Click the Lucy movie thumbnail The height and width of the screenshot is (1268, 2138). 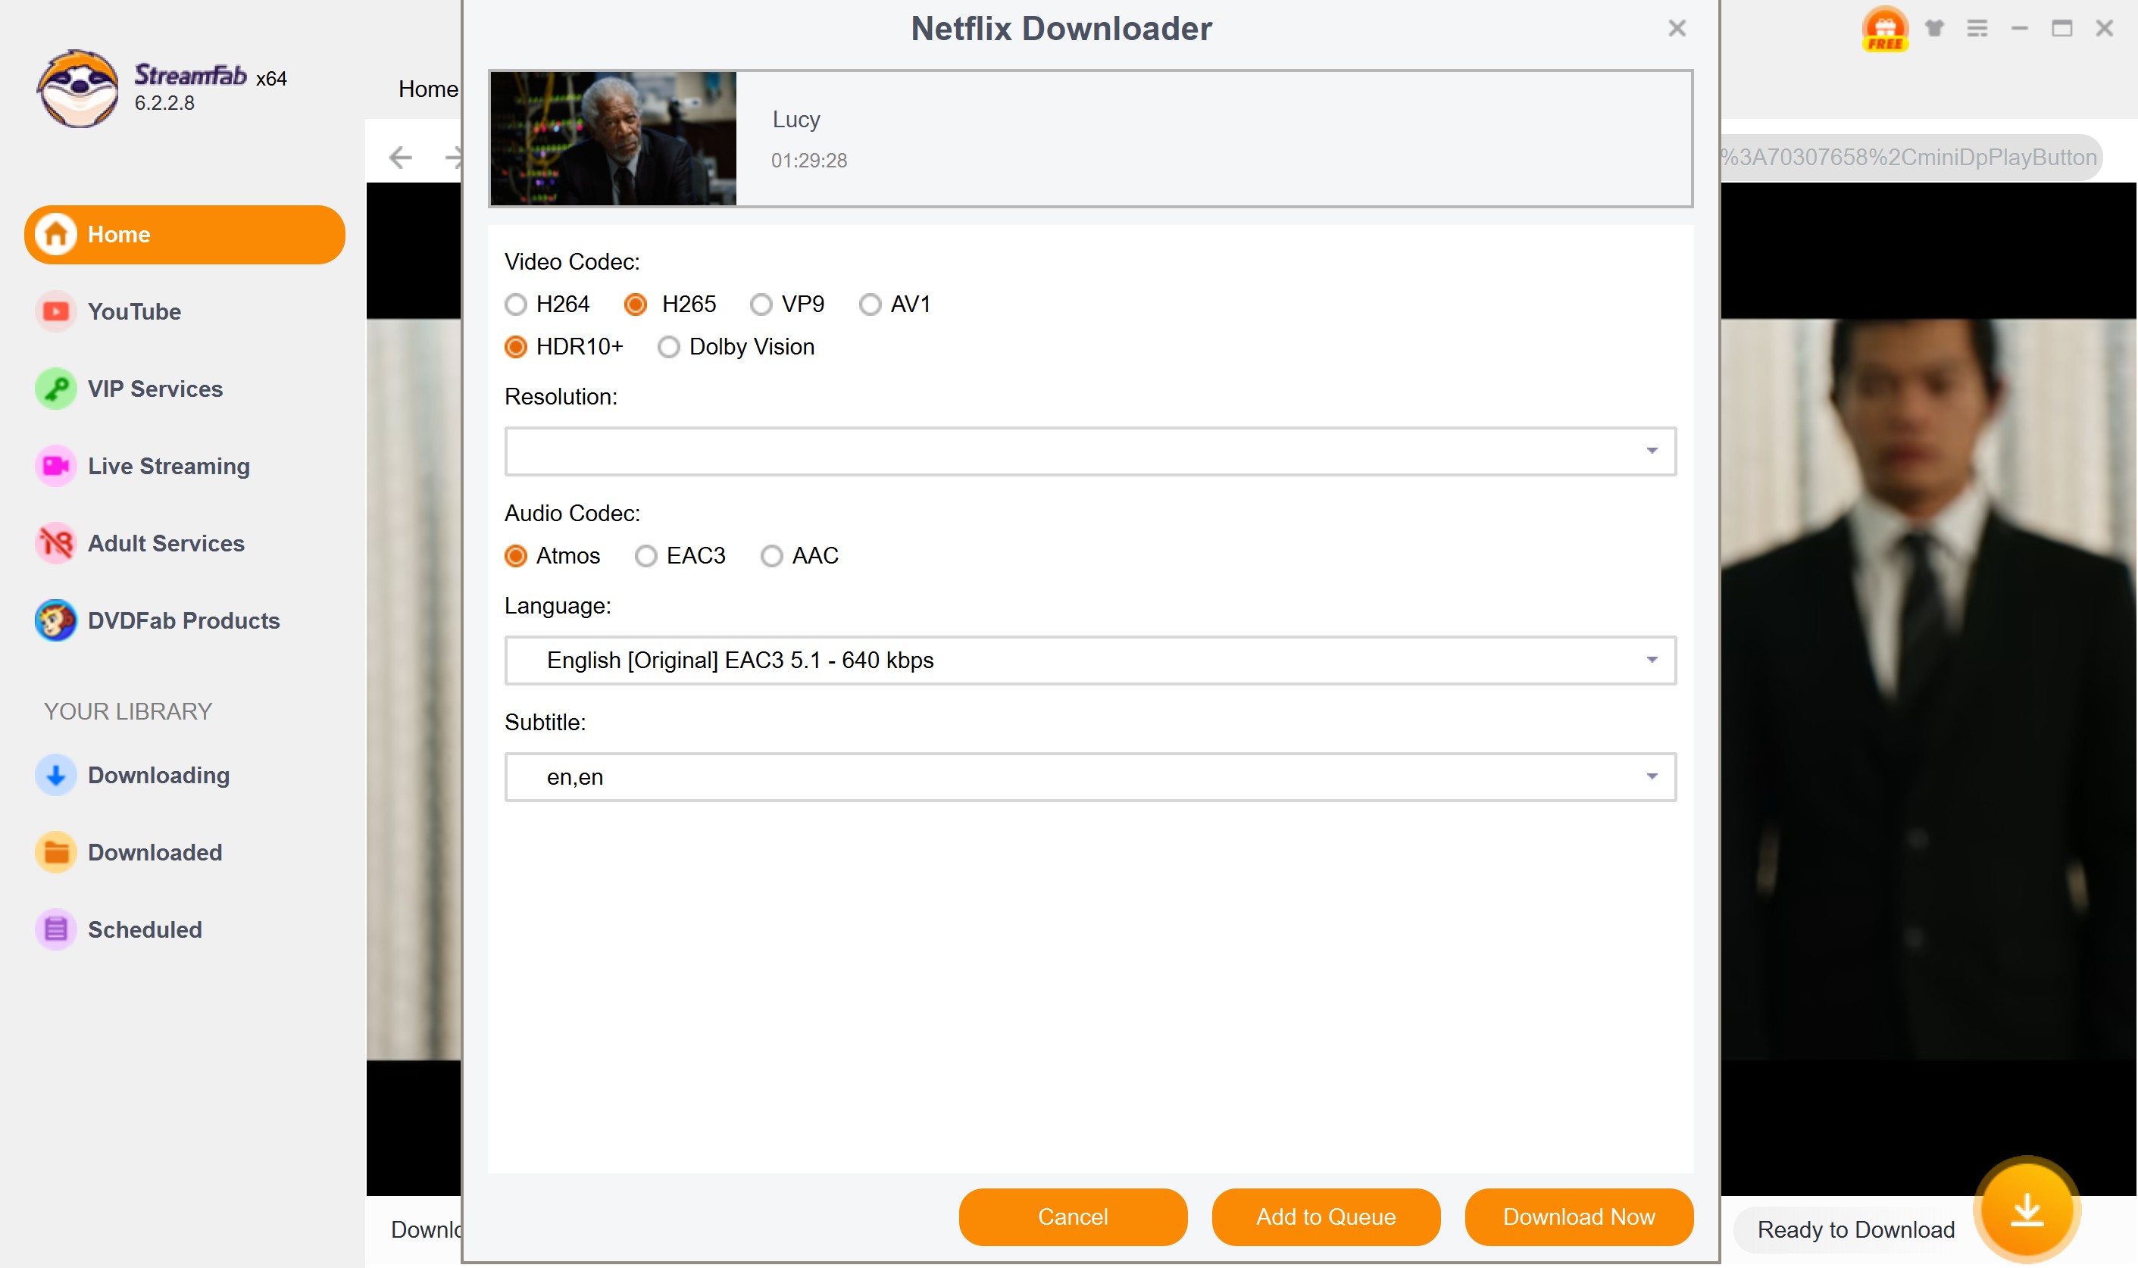click(613, 139)
